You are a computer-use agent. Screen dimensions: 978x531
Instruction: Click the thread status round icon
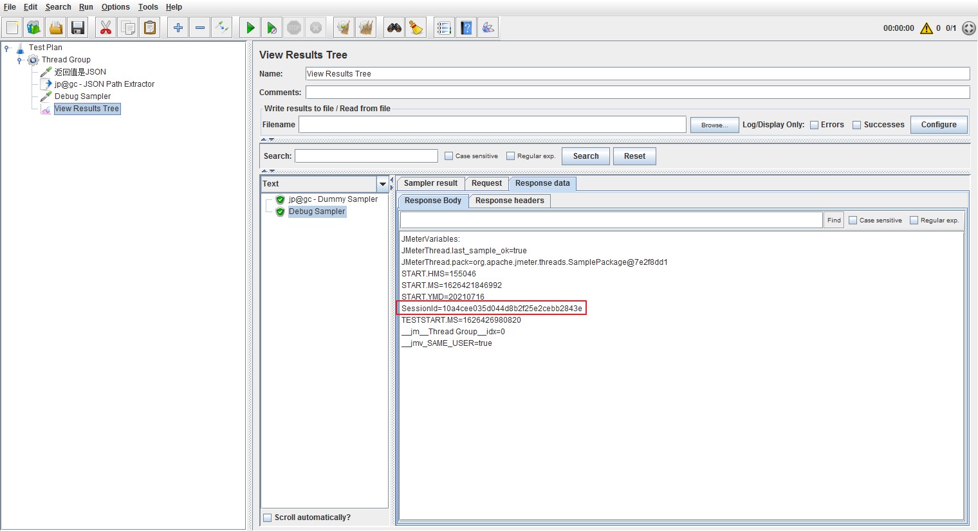point(969,28)
